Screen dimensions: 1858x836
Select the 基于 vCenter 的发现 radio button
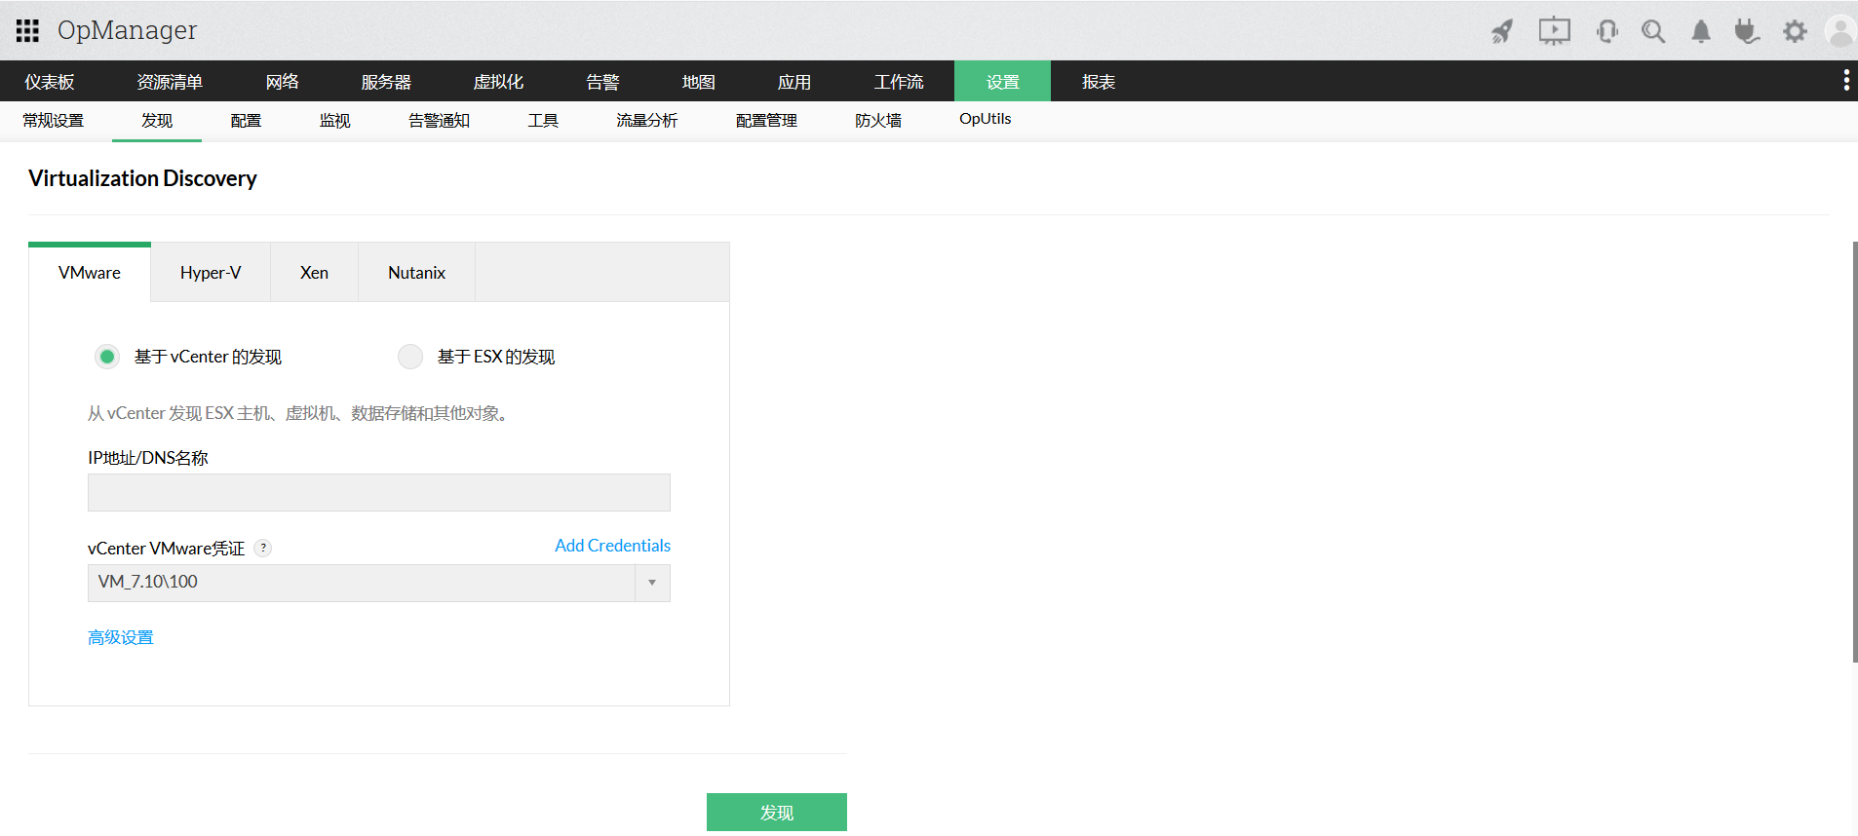(x=107, y=357)
